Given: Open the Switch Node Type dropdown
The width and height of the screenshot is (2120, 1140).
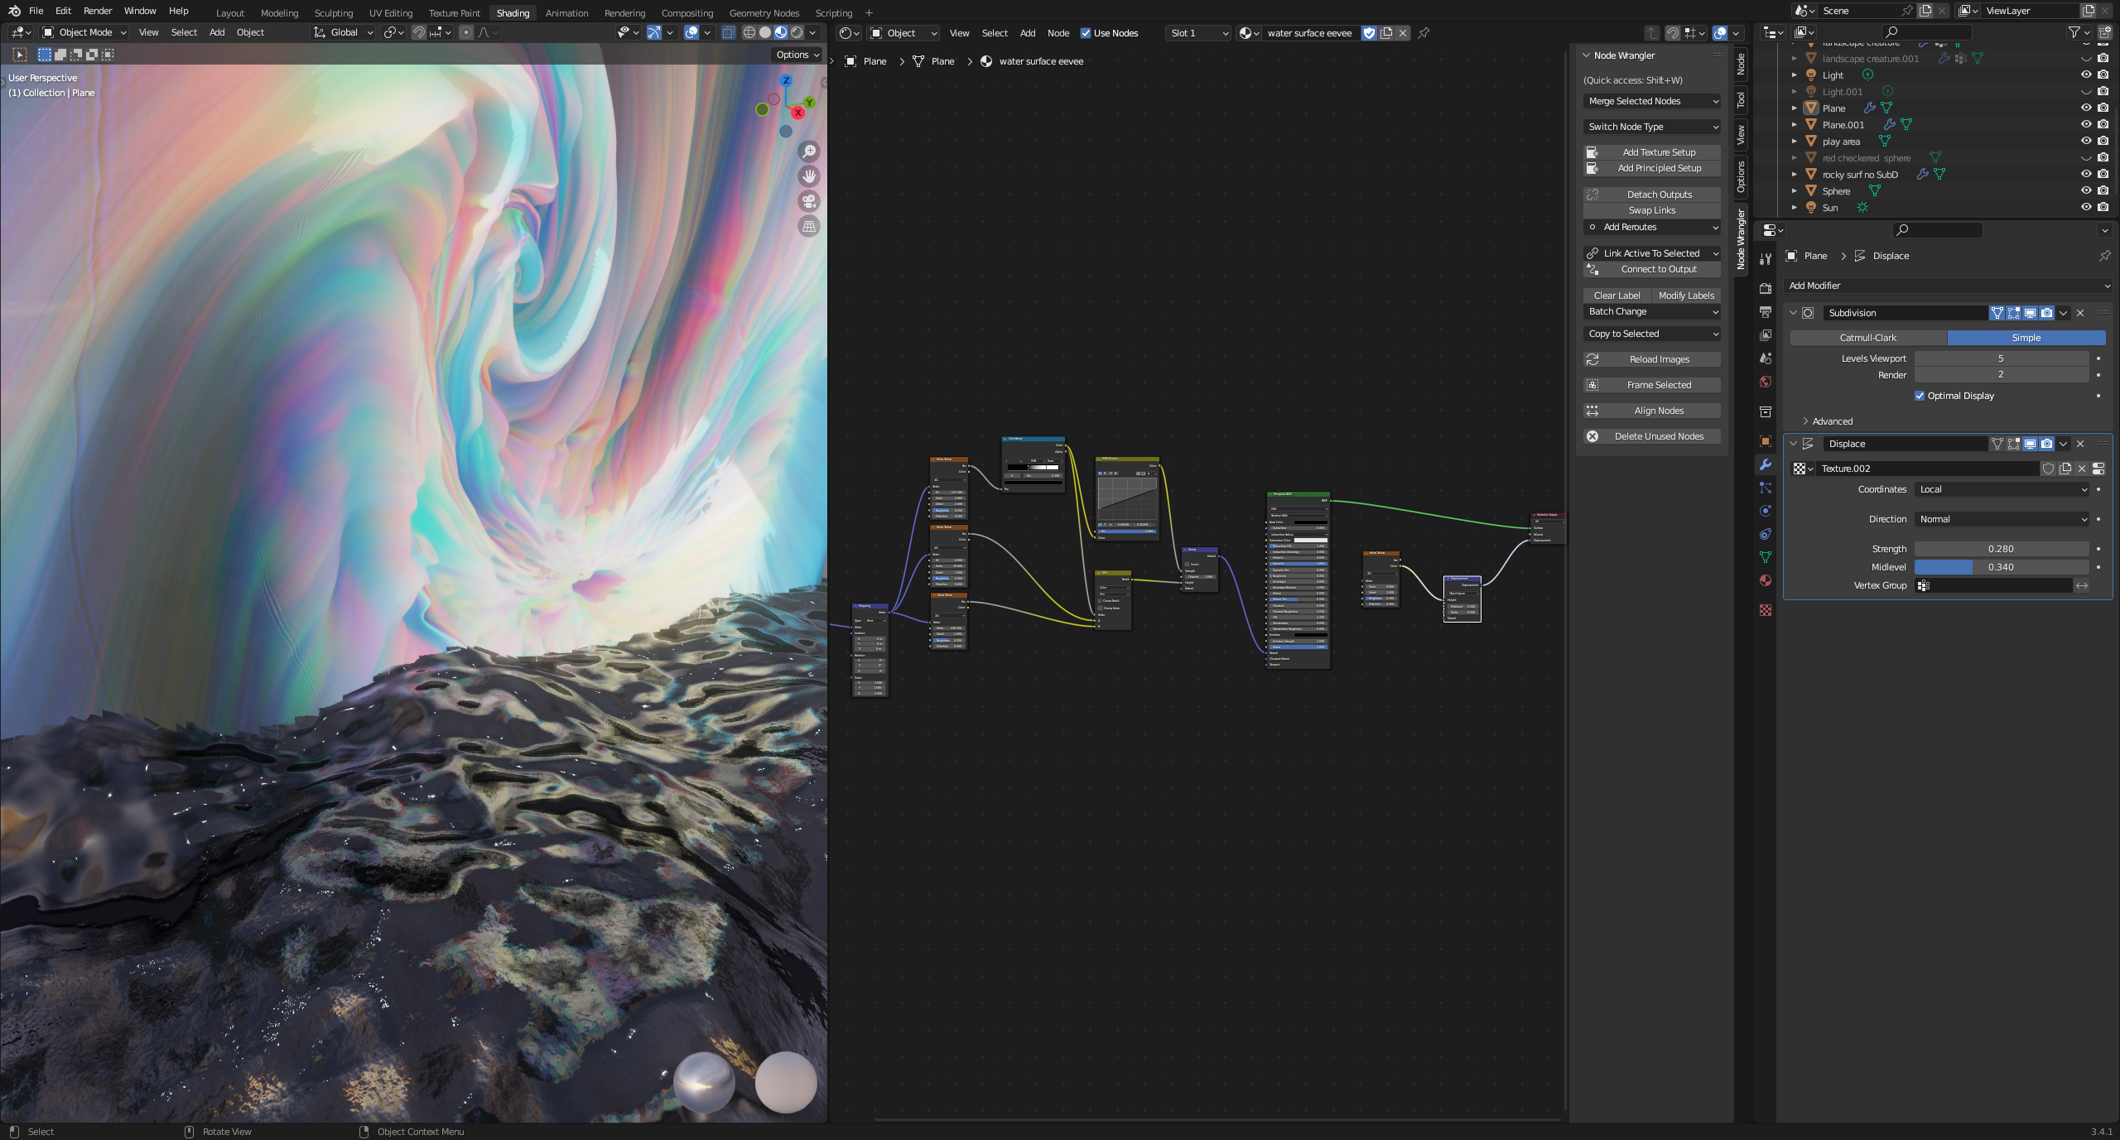Looking at the screenshot, I should click(1652, 127).
